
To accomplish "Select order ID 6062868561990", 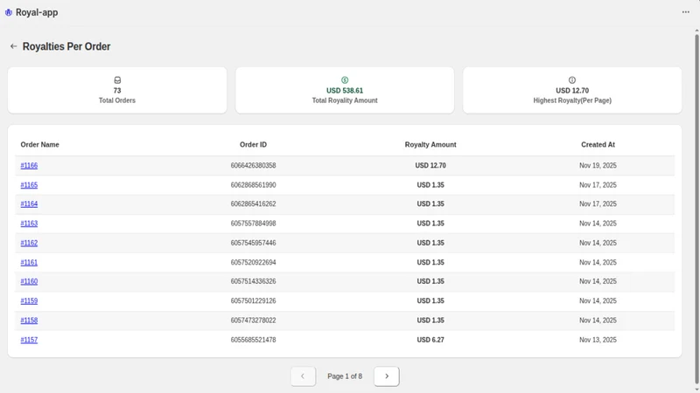I will (x=253, y=185).
